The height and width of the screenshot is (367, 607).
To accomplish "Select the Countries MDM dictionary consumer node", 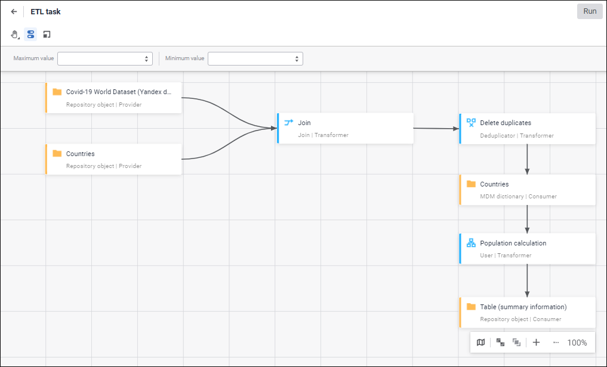I will coord(528,189).
